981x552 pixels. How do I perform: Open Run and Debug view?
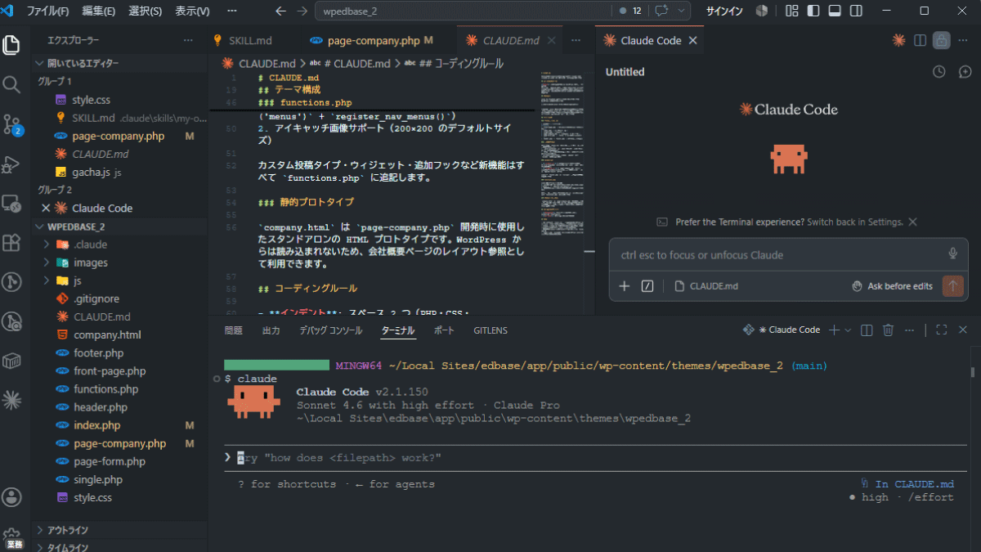click(x=11, y=164)
